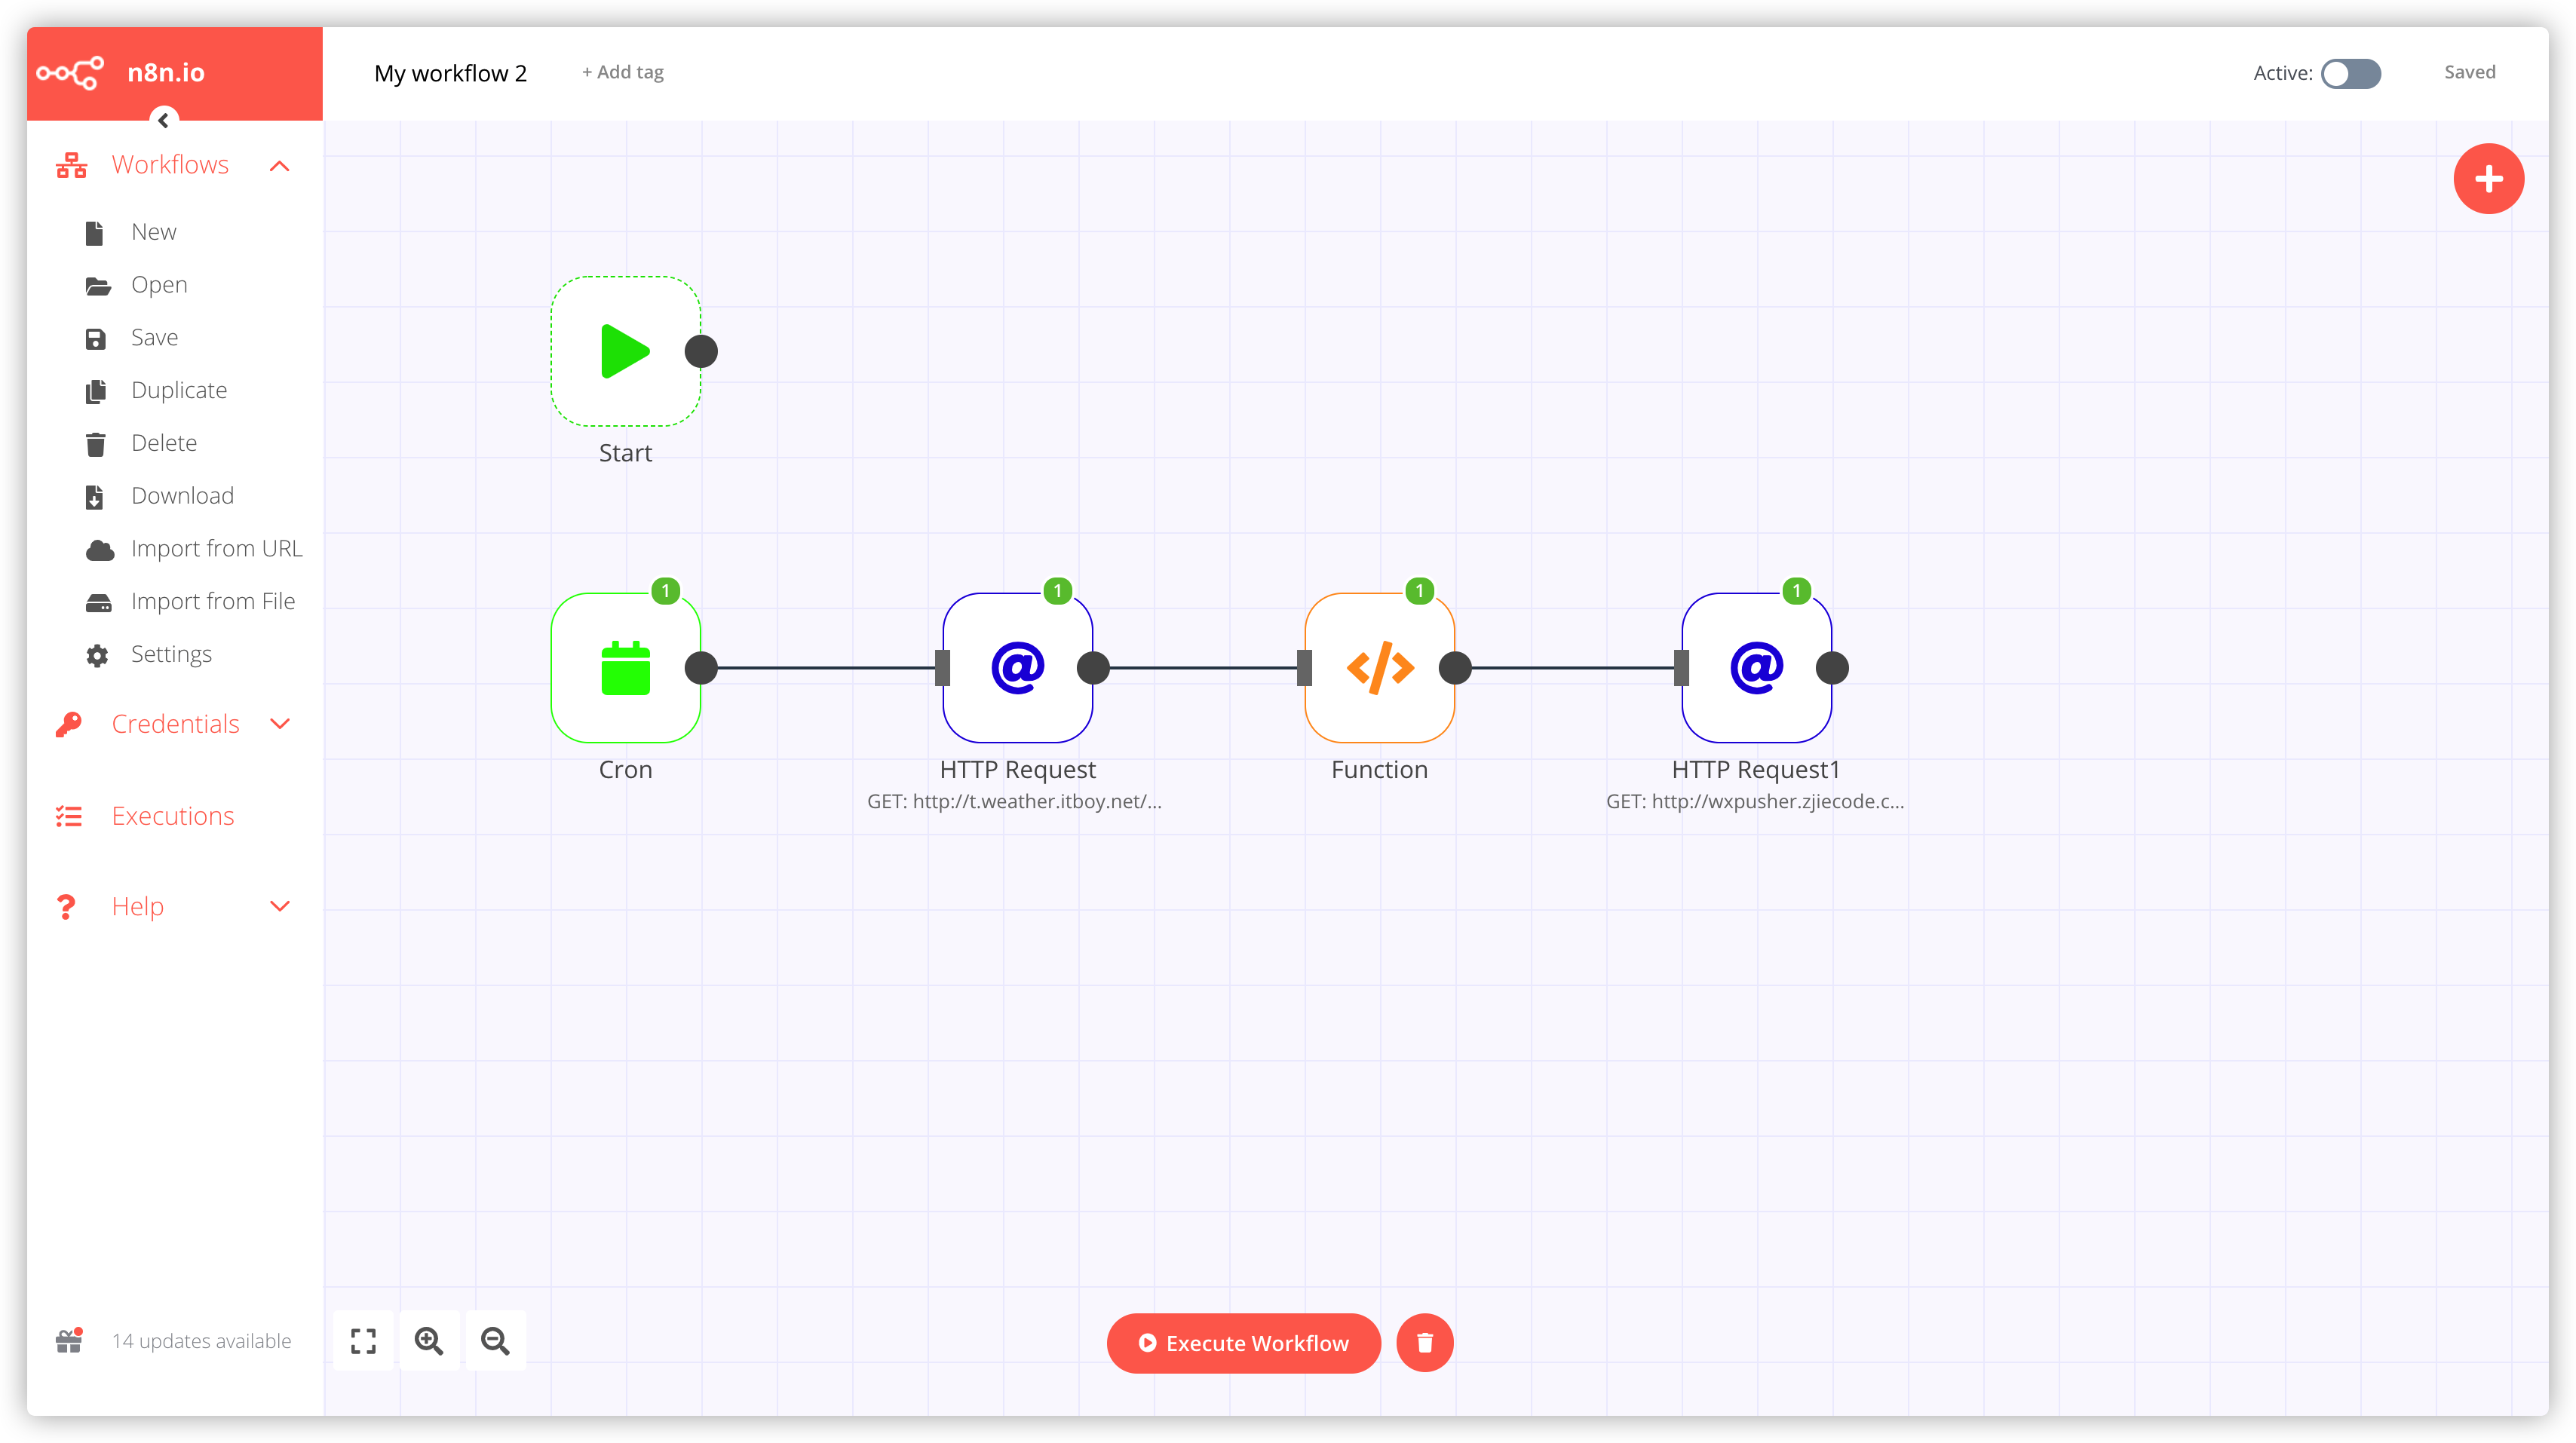The height and width of the screenshot is (1443, 2576).
Task: Click the red plus add-node button
Action: (2488, 179)
